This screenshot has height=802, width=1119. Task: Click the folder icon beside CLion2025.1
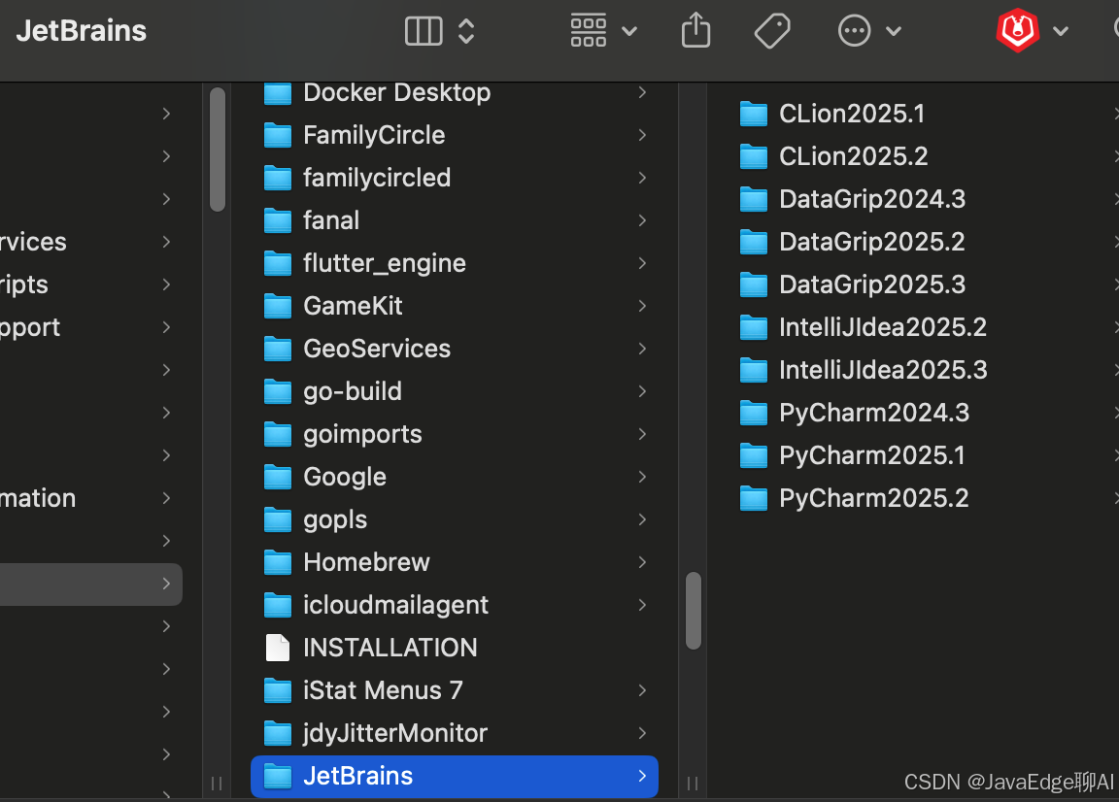coord(754,115)
